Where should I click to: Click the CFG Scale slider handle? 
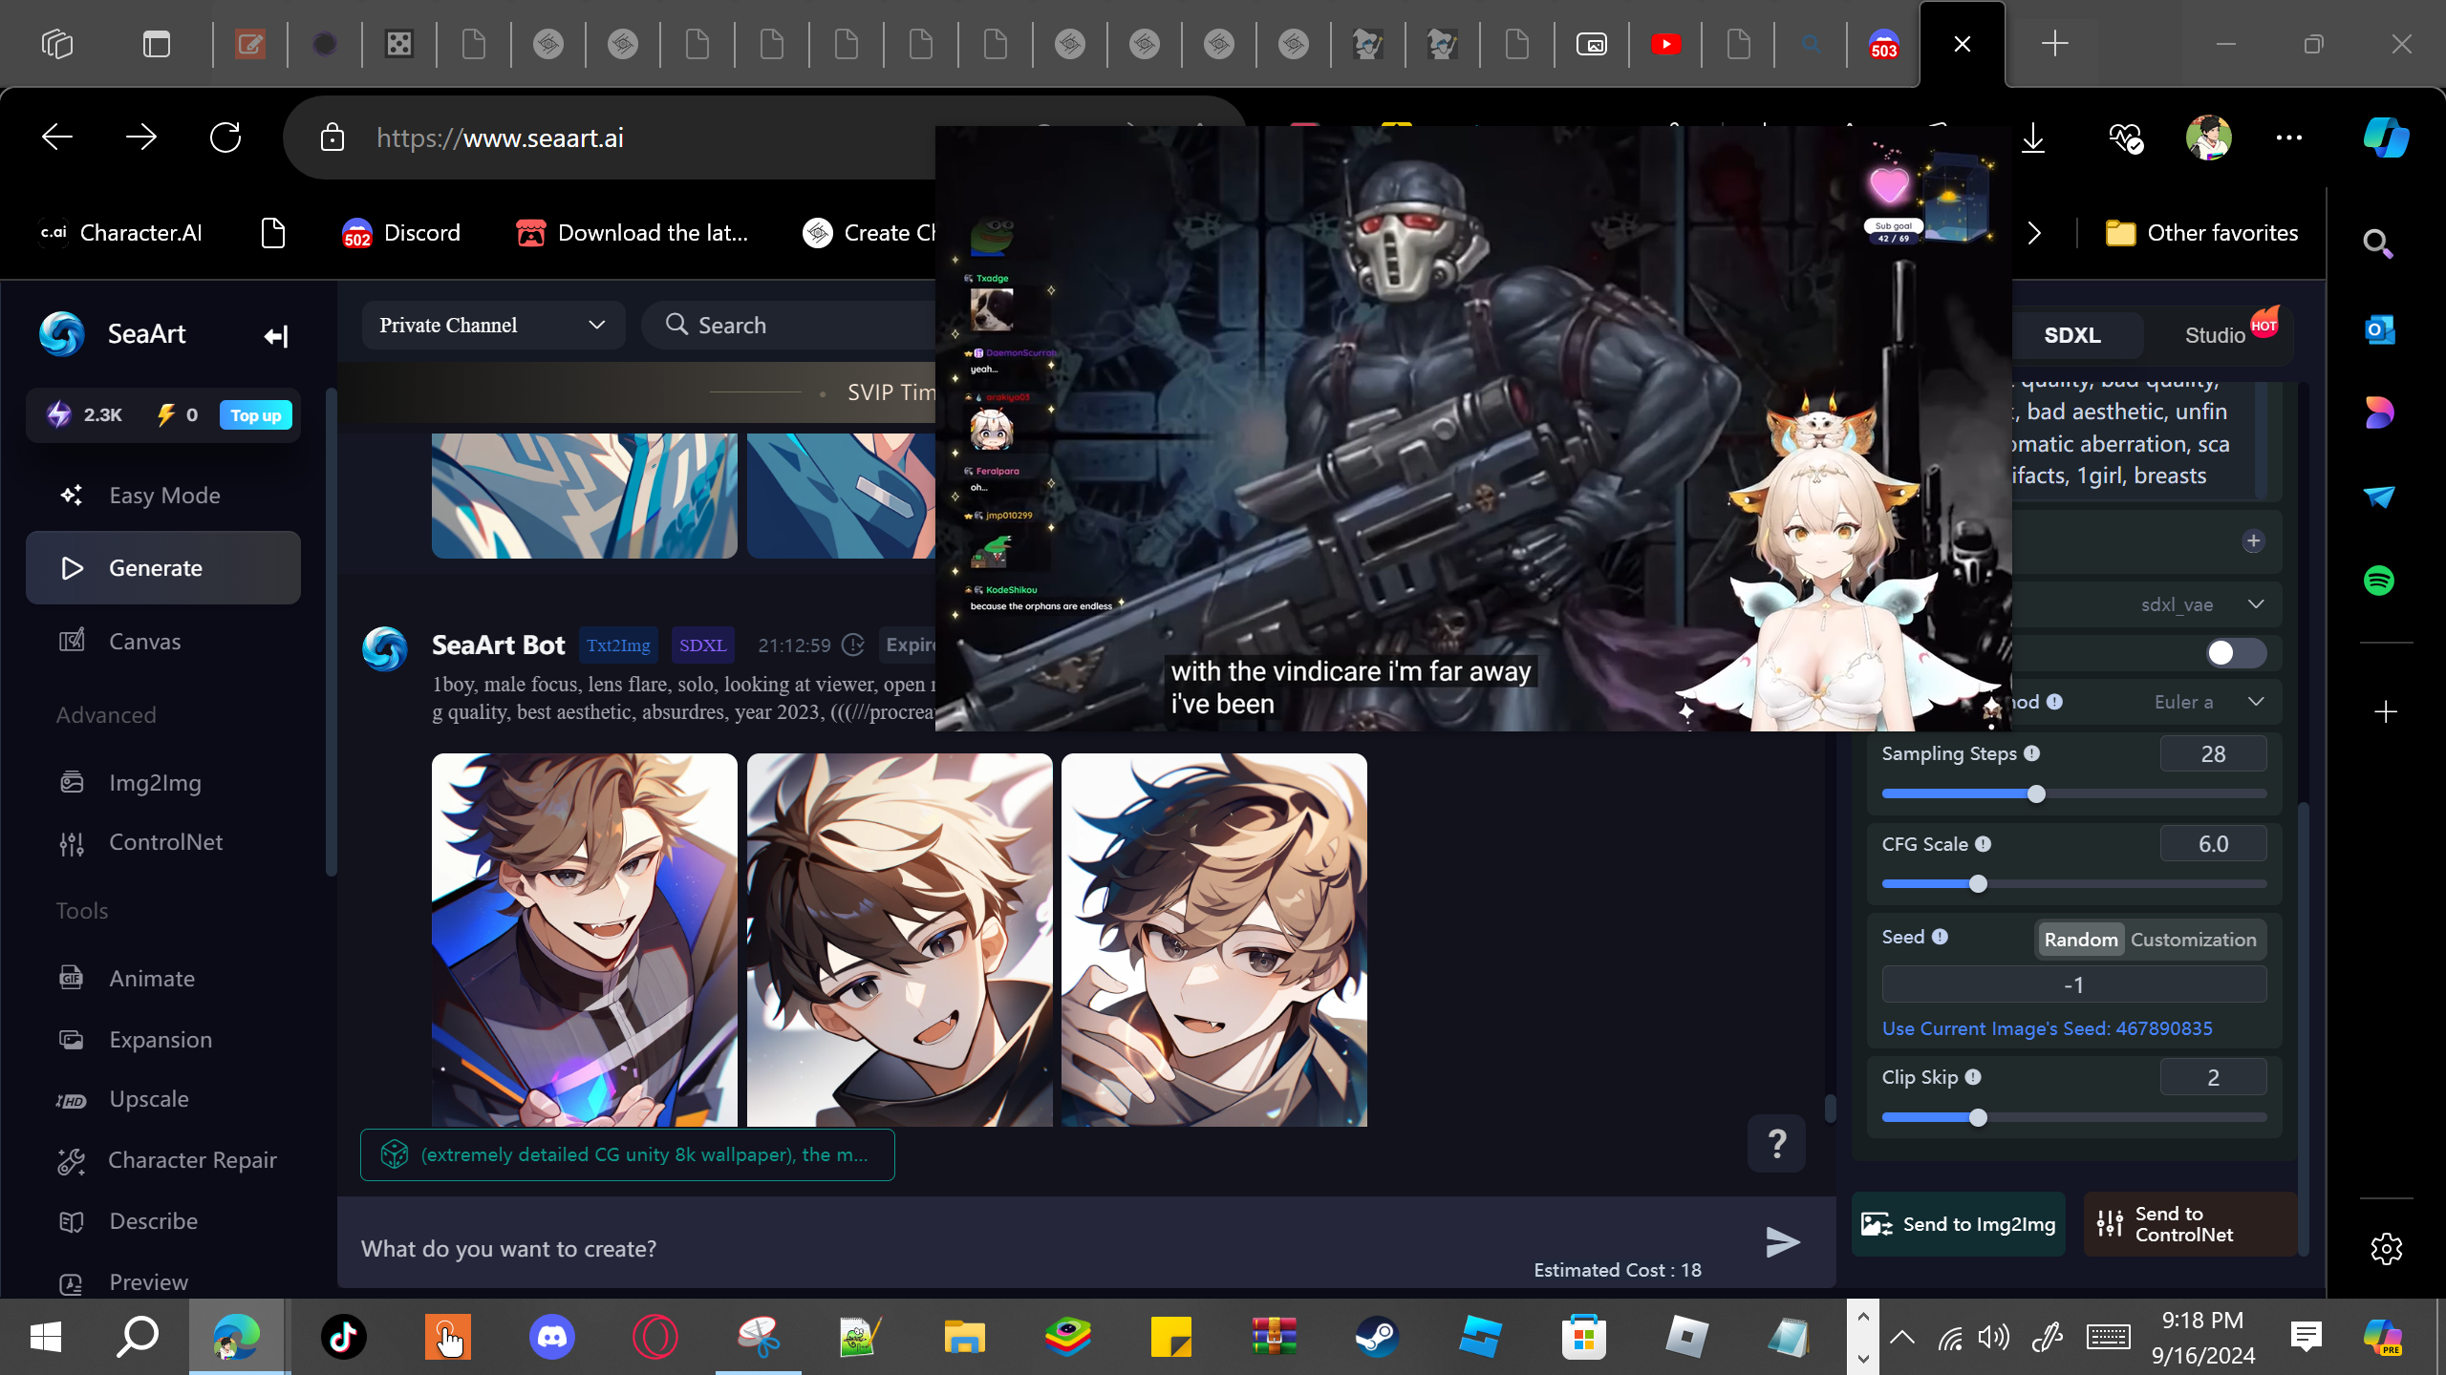coord(1978,884)
